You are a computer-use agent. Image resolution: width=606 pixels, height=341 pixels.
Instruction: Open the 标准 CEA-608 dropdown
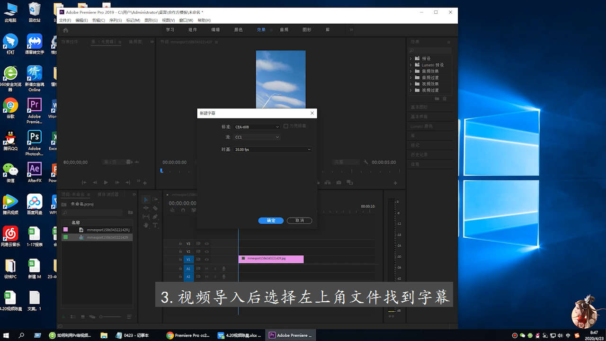pos(257,127)
